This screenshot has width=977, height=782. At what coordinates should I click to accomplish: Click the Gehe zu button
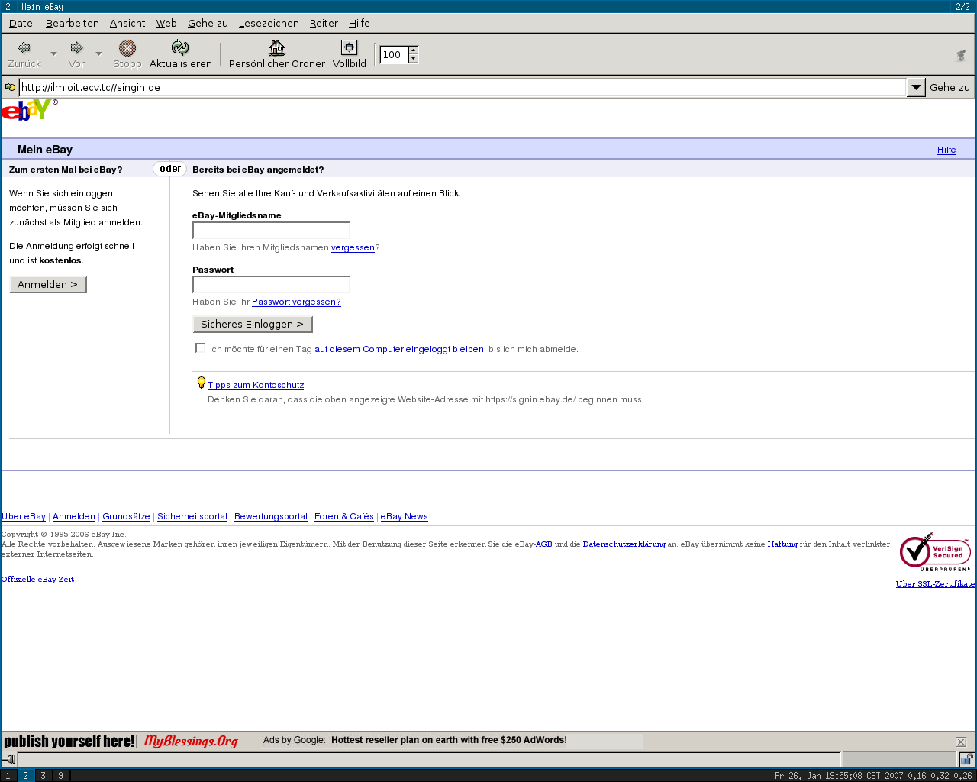(x=950, y=87)
